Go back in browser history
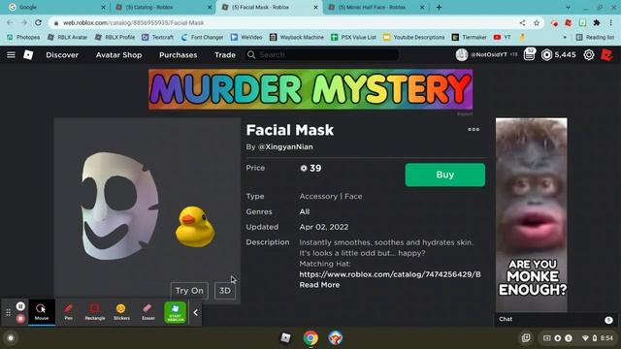Image resolution: width=621 pixels, height=349 pixels. pos(10,23)
